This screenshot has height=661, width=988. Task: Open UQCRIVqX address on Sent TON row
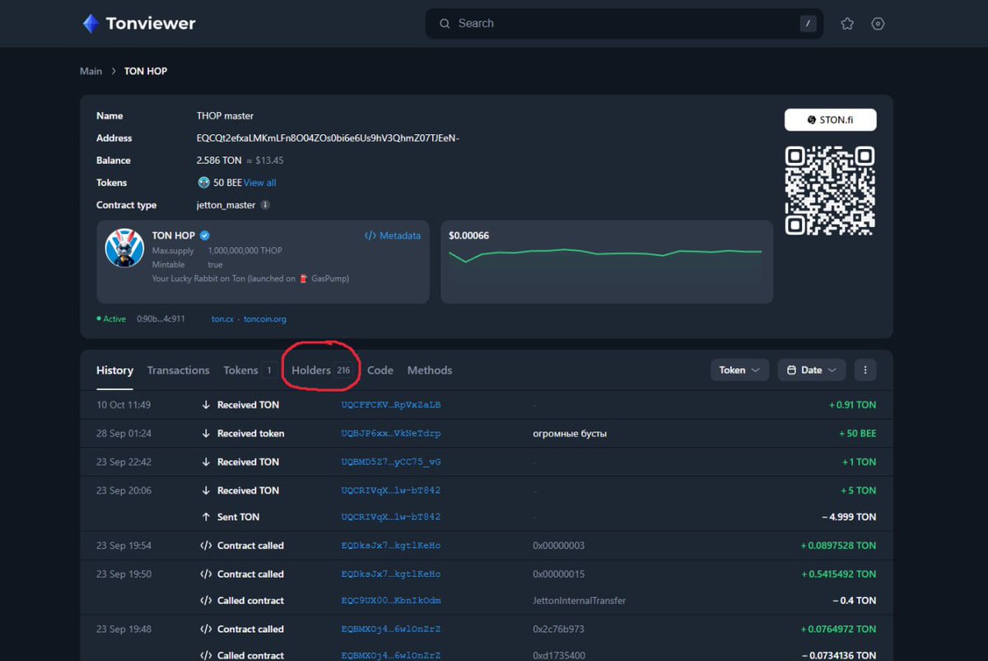tap(391, 517)
